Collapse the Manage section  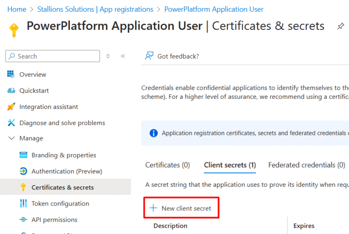(12, 138)
